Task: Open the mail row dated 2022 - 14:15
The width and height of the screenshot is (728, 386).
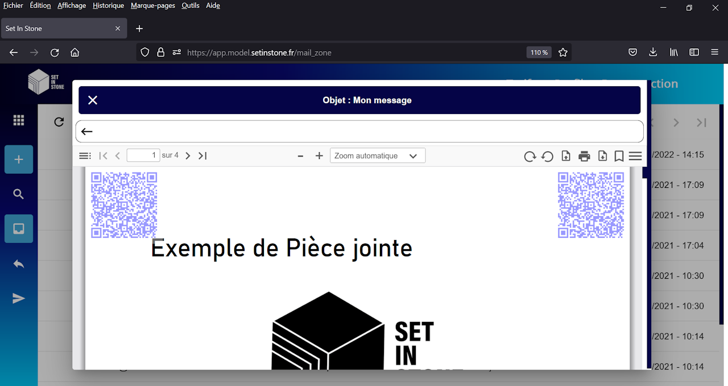Action: point(679,154)
